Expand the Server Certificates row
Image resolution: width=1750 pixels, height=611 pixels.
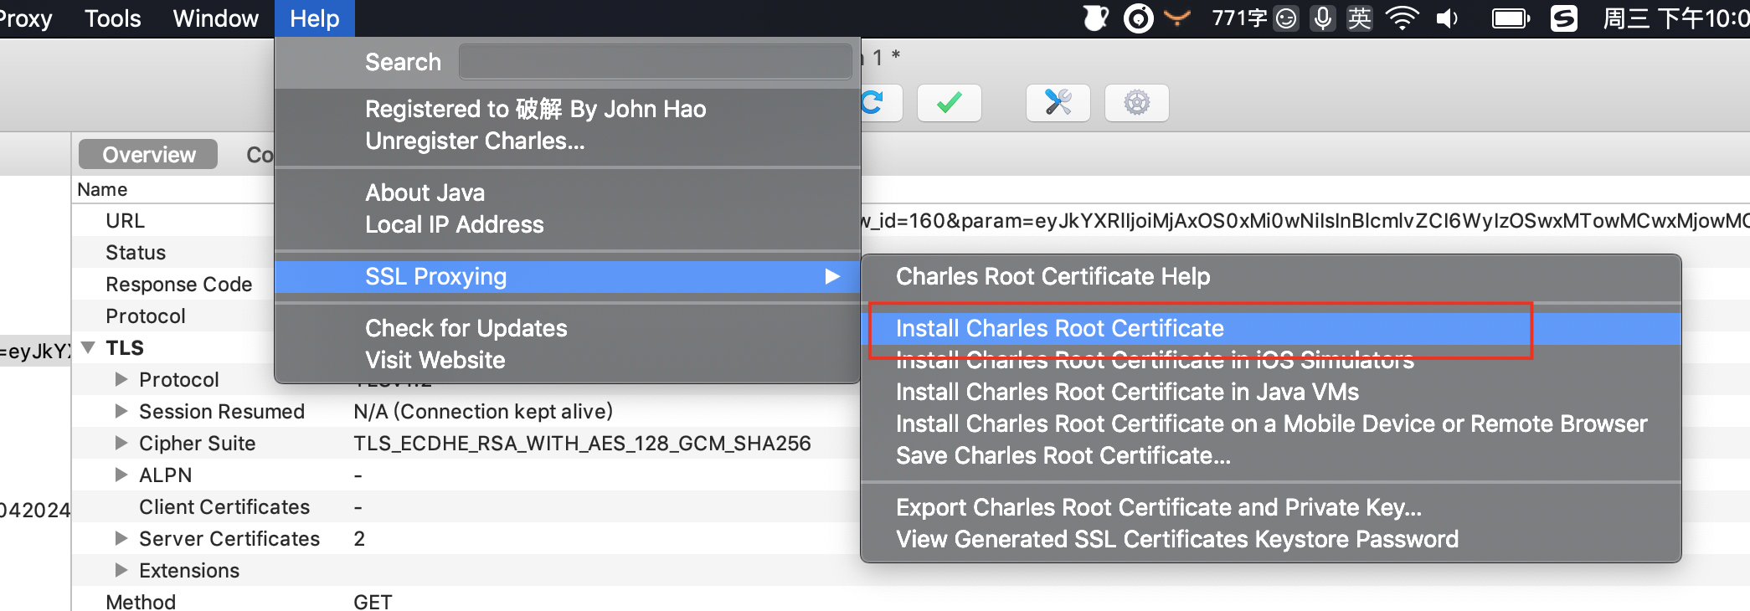tap(121, 538)
